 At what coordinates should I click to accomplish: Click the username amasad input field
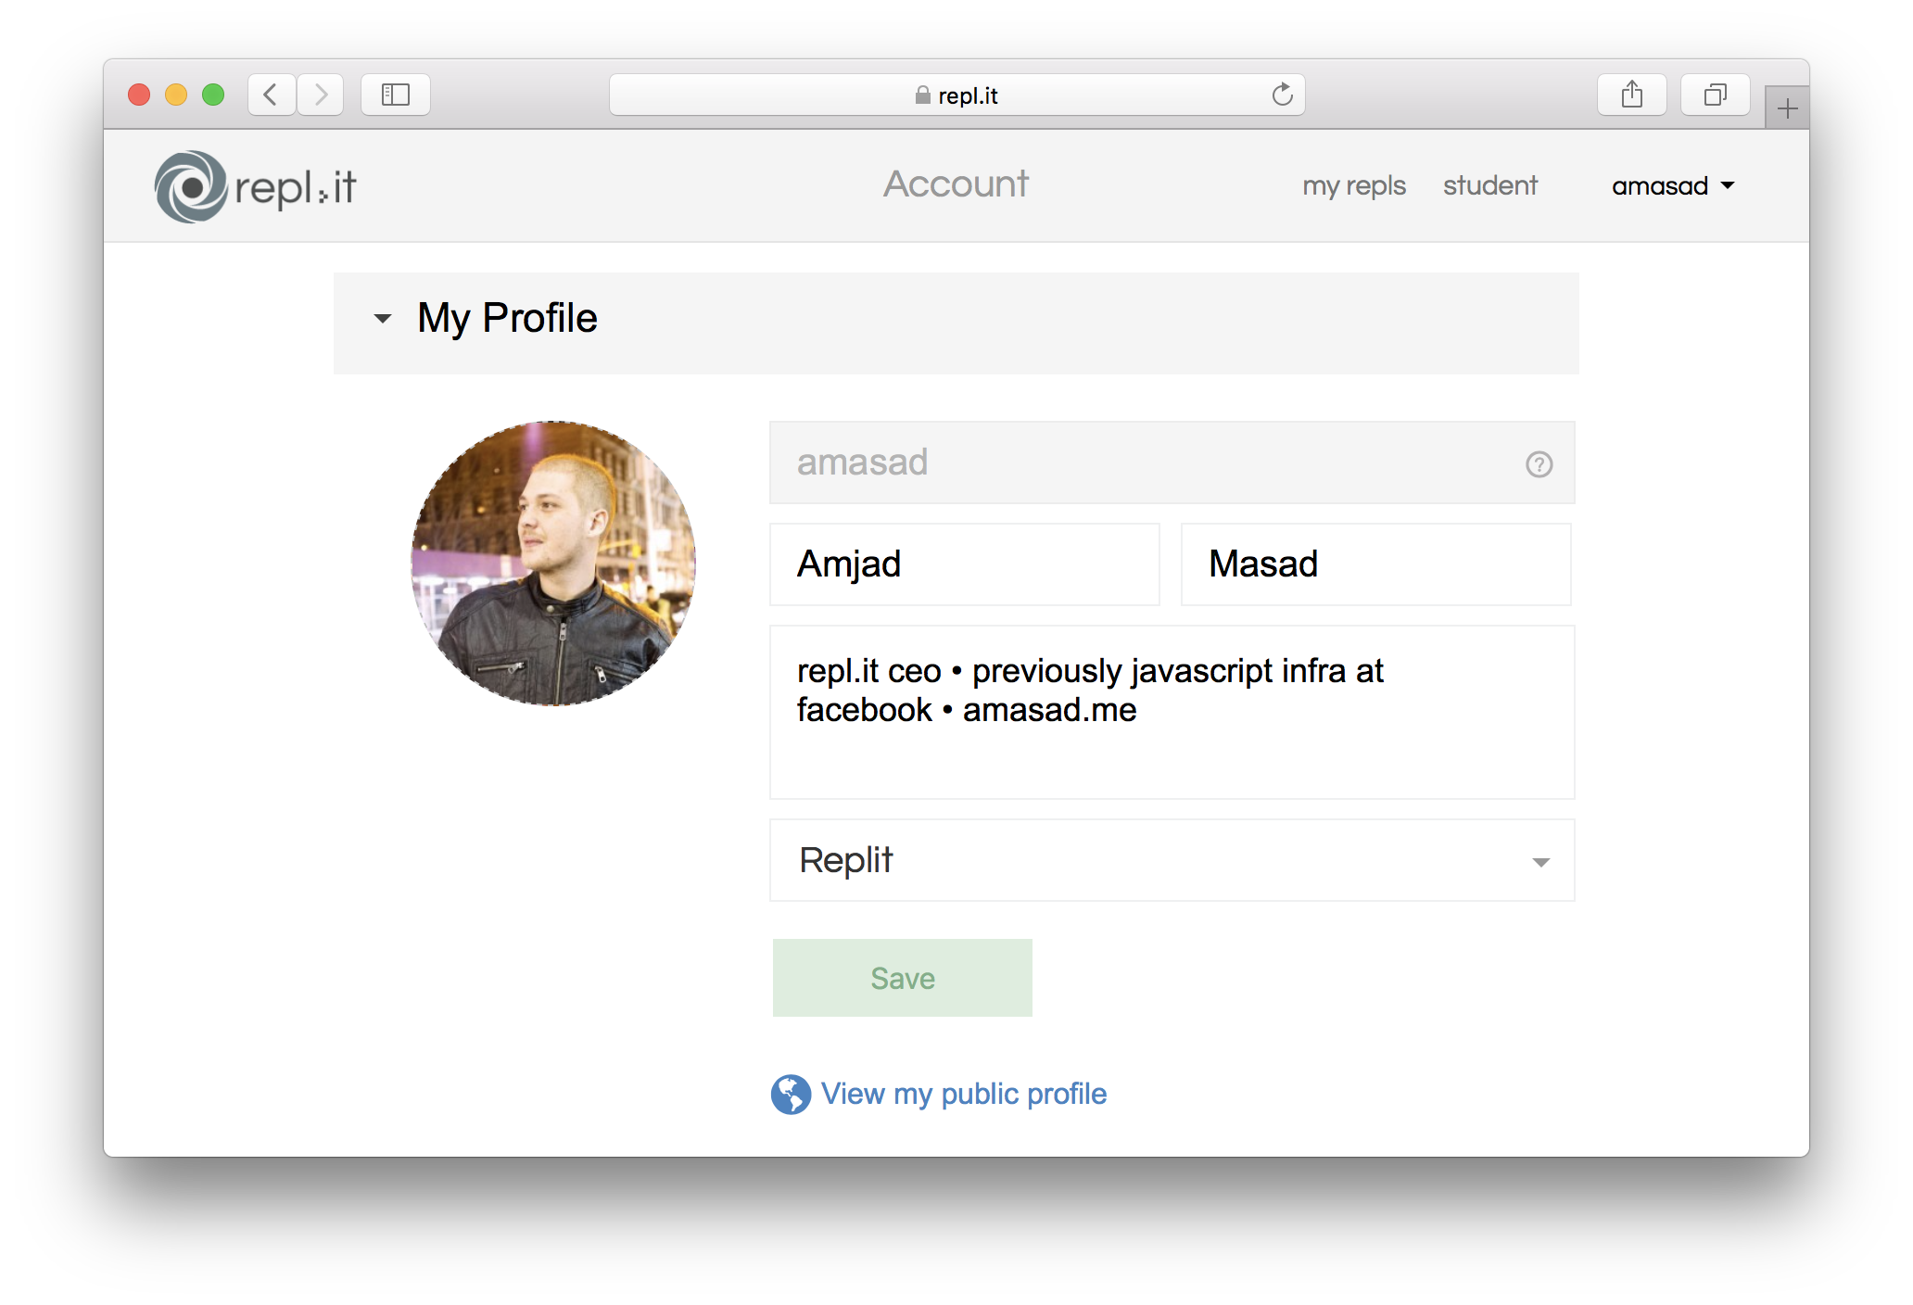tap(1172, 465)
